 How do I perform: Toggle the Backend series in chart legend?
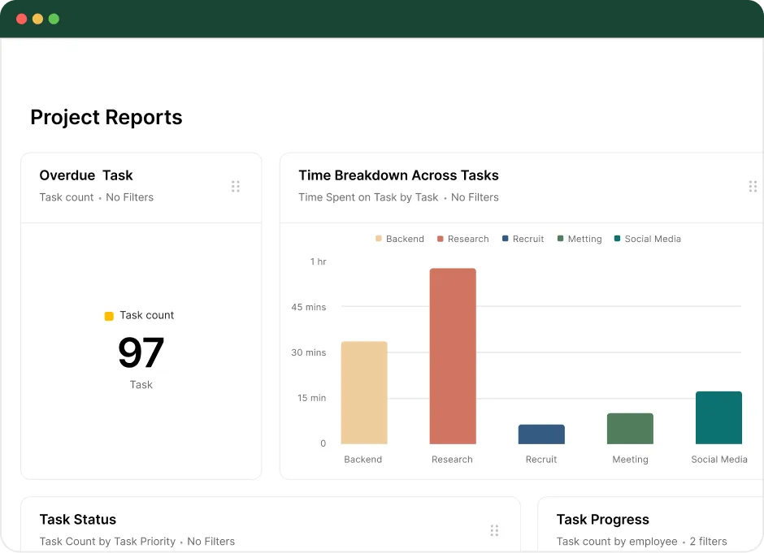pos(400,239)
